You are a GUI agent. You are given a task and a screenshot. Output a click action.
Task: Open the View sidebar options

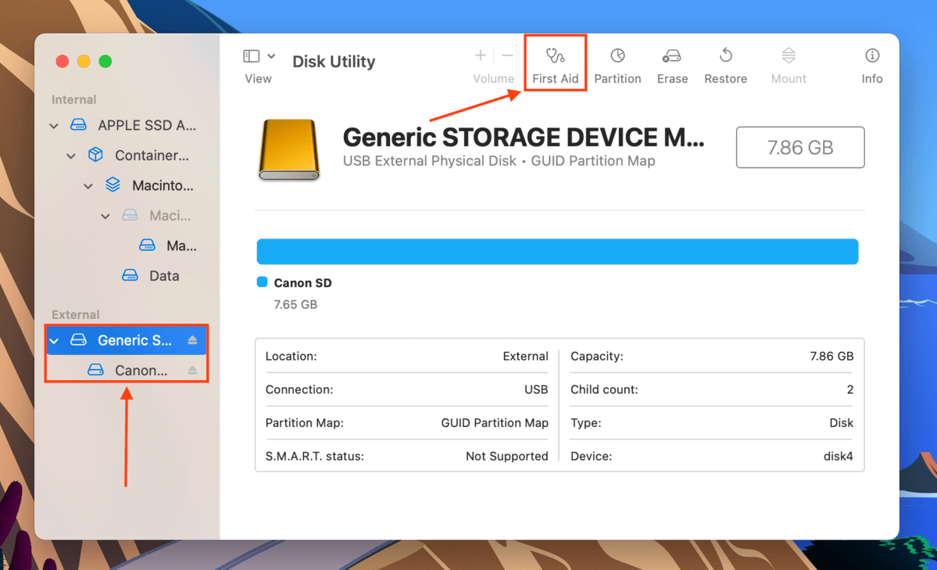click(x=271, y=56)
